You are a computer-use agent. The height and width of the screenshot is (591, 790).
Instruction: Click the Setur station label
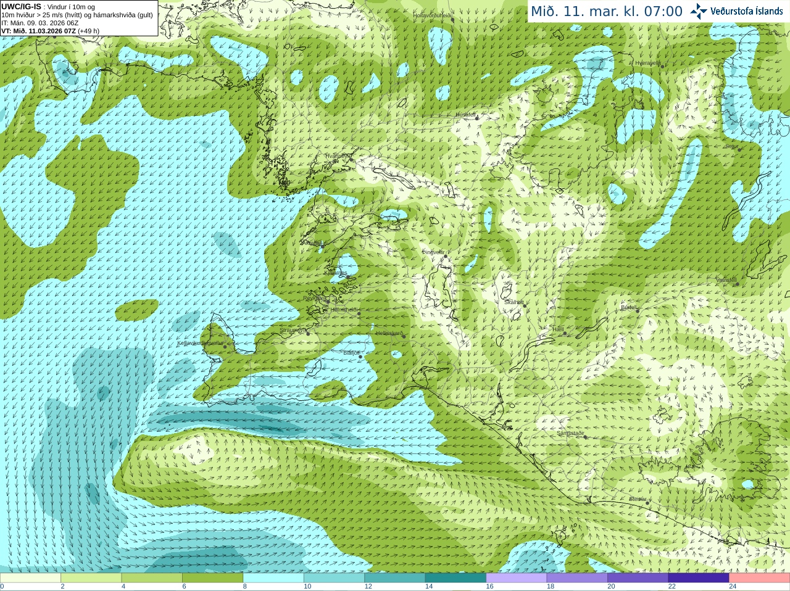click(731, 146)
